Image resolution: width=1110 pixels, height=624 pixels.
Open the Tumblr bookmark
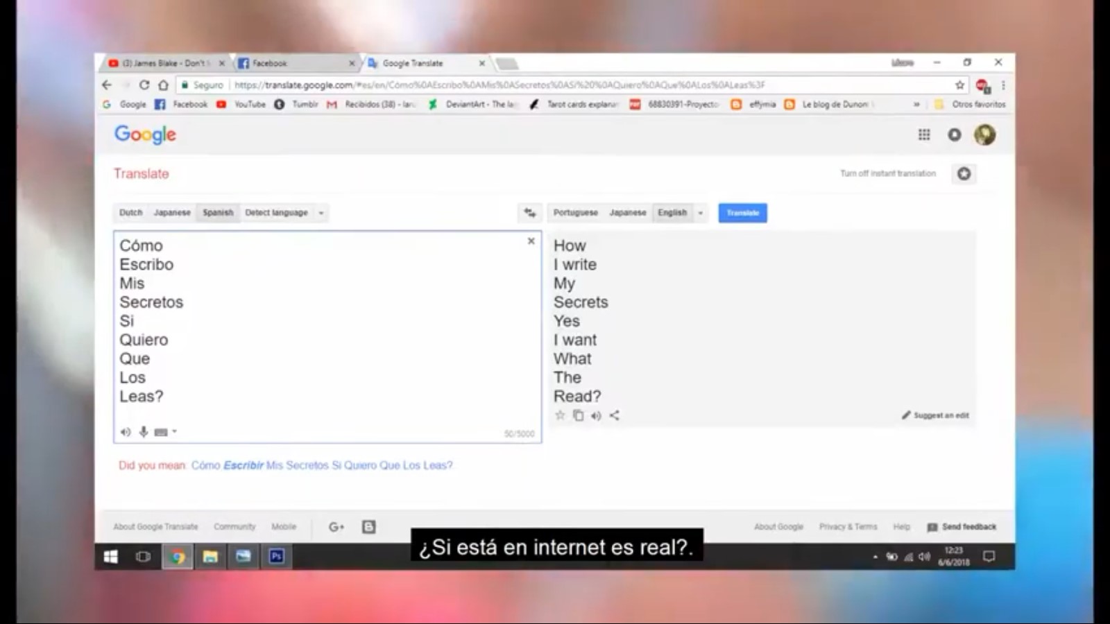click(296, 105)
